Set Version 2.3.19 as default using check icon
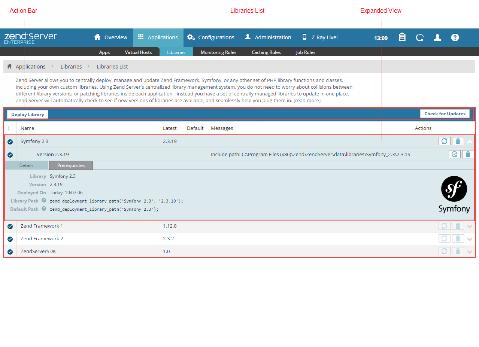Image resolution: width=479 pixels, height=347 pixels. point(454,154)
